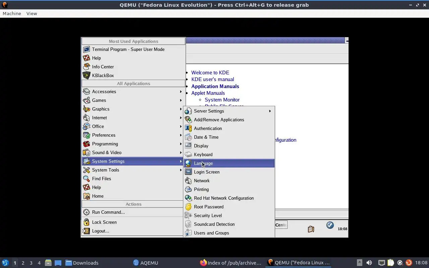The height and width of the screenshot is (268, 429).
Task: Click the Run Command gear icon
Action: coord(86,212)
